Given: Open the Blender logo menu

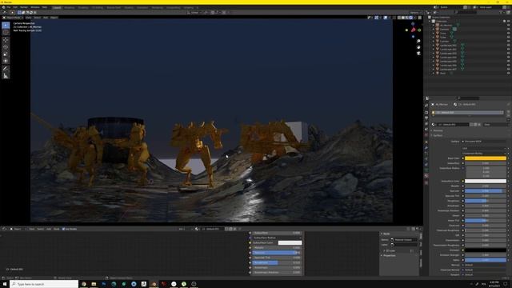Looking at the screenshot, I should coord(3,7).
